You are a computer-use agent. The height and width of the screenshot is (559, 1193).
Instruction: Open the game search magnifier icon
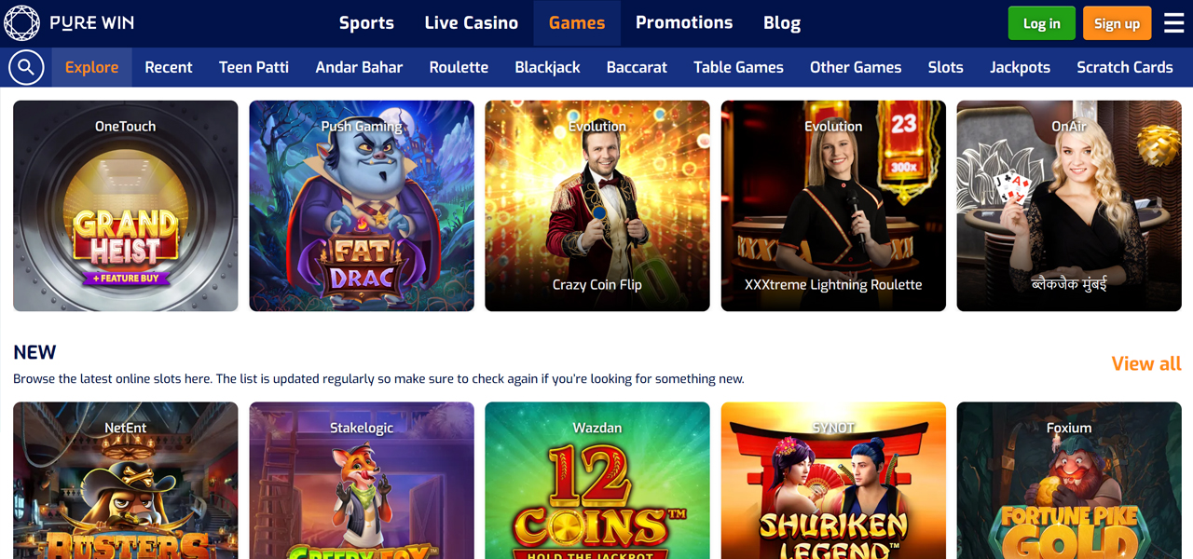(26, 67)
